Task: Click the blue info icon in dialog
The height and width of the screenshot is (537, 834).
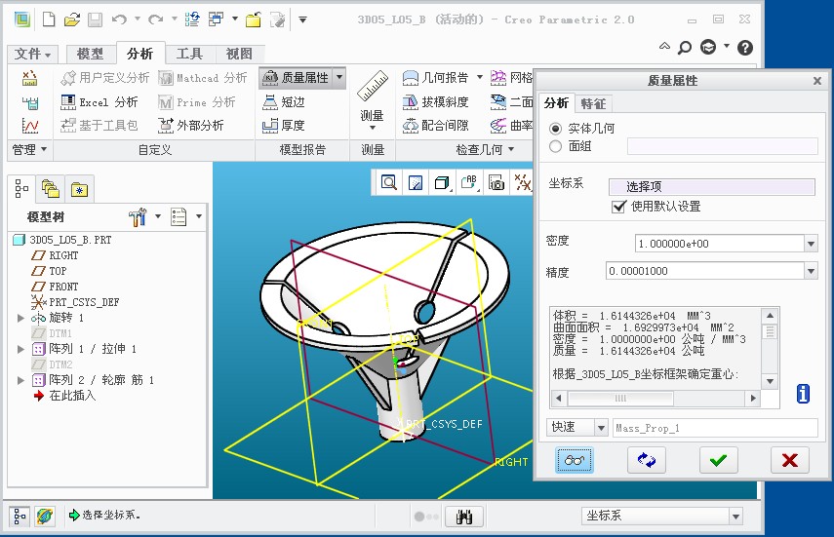Action: tap(803, 394)
